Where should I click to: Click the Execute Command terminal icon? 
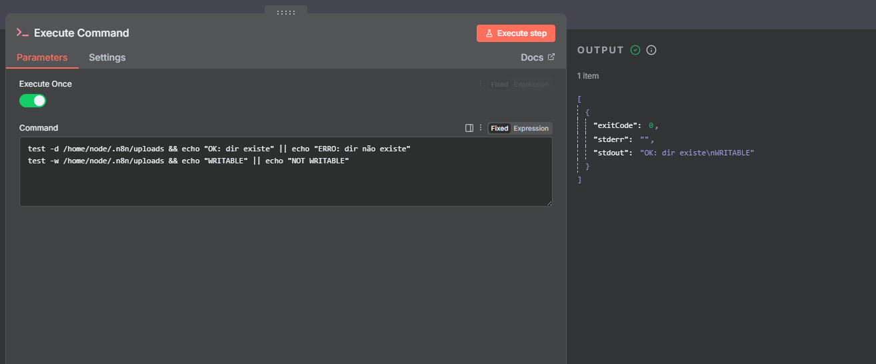(x=23, y=33)
